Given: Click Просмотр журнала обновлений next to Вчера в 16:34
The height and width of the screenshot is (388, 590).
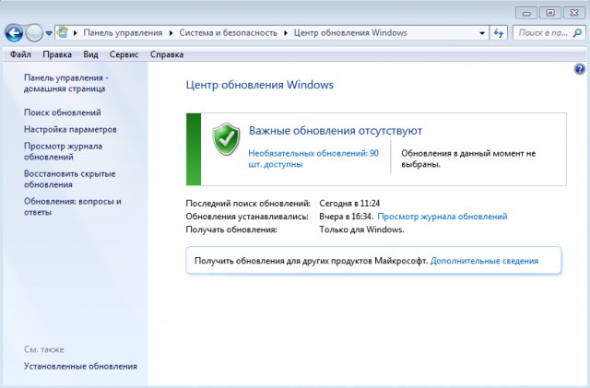Looking at the screenshot, I should tap(442, 217).
